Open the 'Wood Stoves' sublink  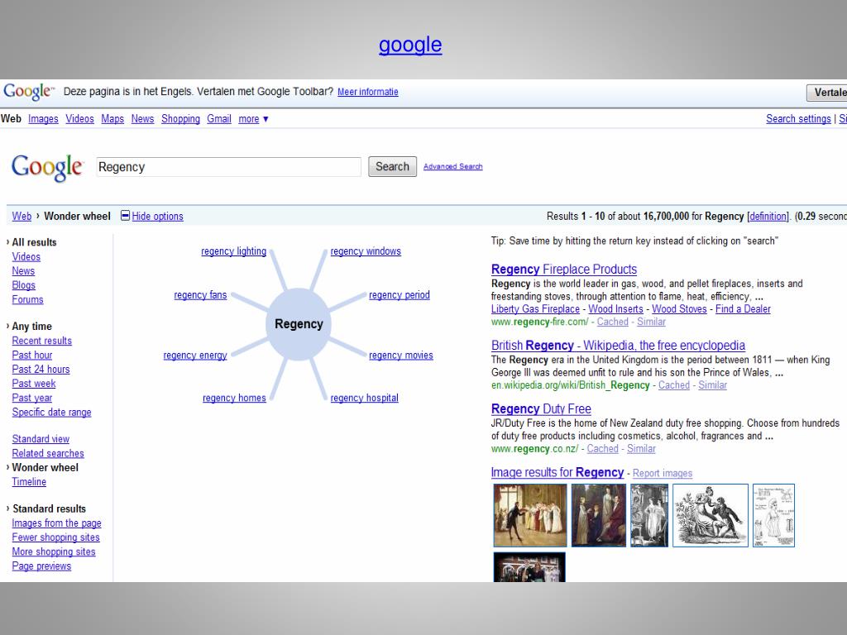pos(679,309)
